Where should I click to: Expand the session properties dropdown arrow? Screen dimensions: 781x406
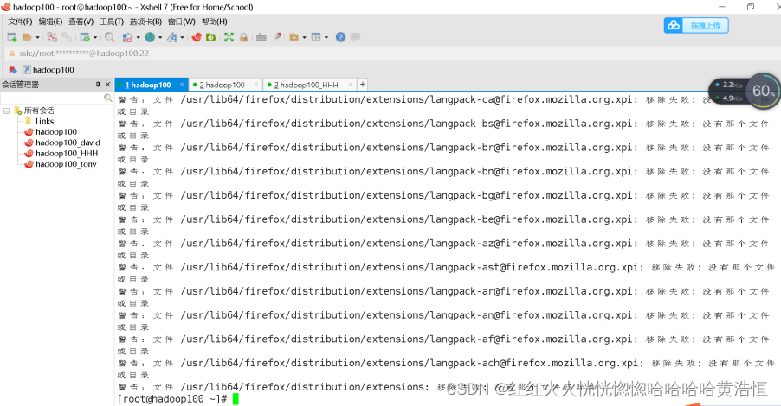[95, 37]
